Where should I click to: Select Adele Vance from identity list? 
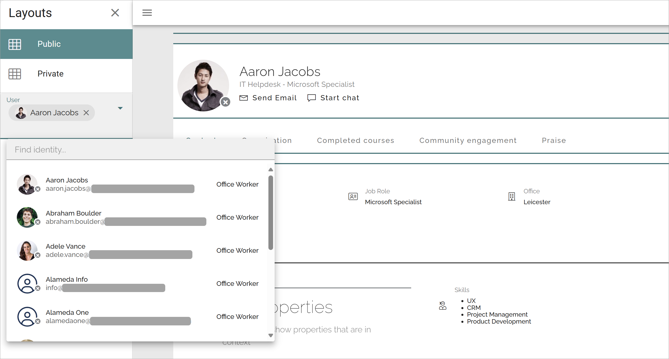[138, 250]
